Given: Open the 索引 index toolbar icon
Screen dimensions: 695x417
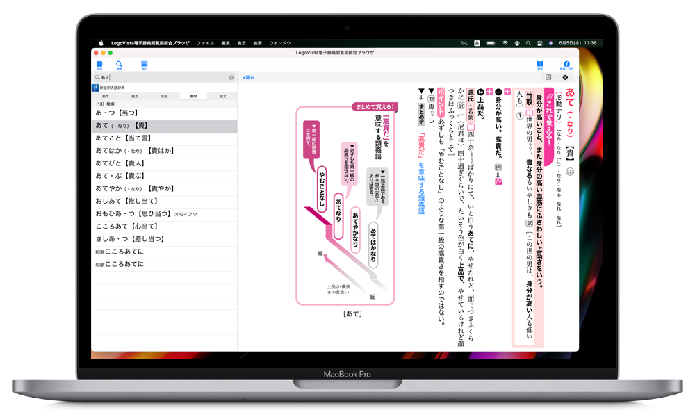Looking at the screenshot, I should click(145, 64).
